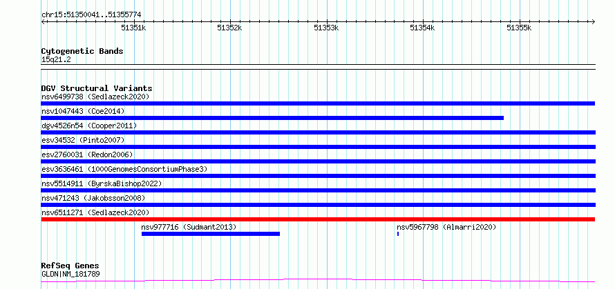Click the nsv5514911 (ByrskaBishop2022) label

click(102, 183)
